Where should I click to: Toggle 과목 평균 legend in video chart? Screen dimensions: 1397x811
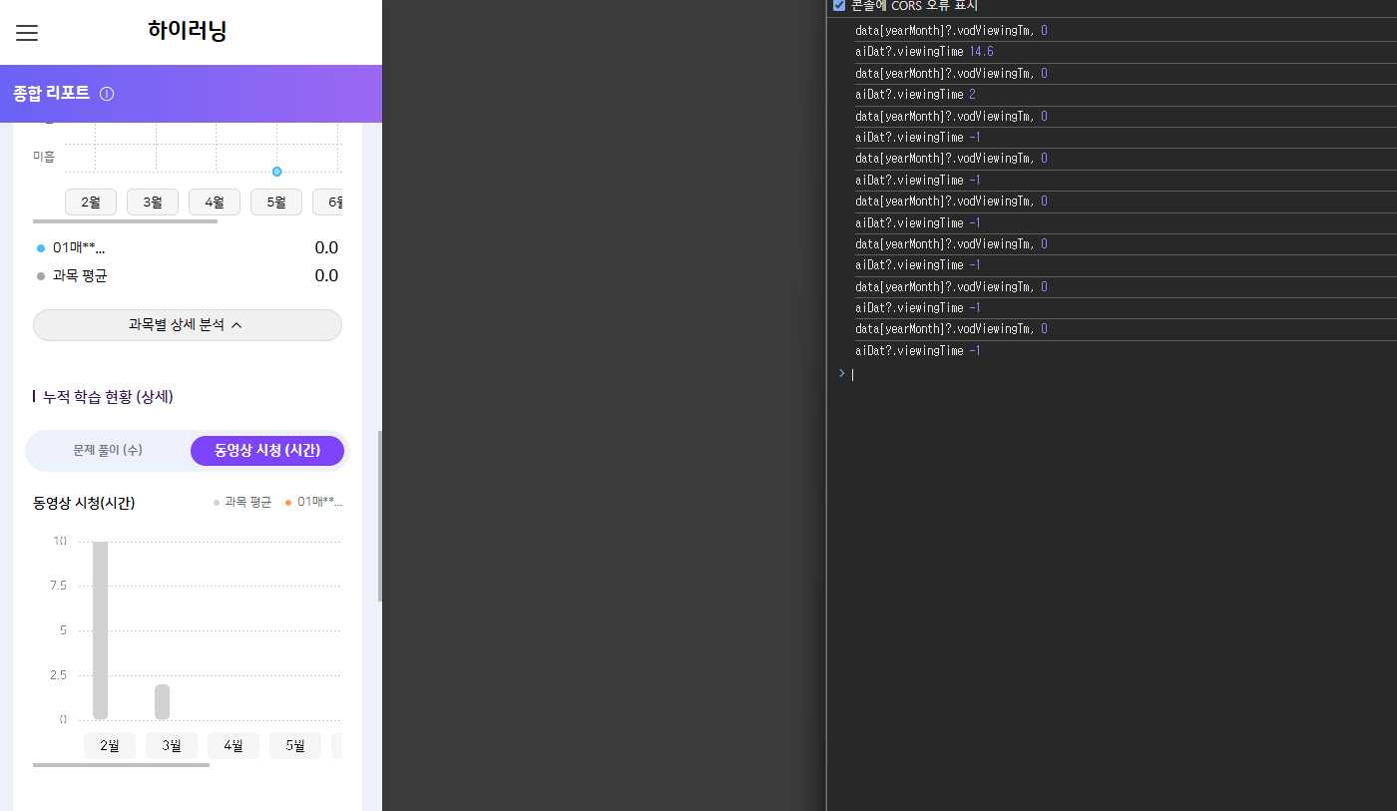(242, 503)
